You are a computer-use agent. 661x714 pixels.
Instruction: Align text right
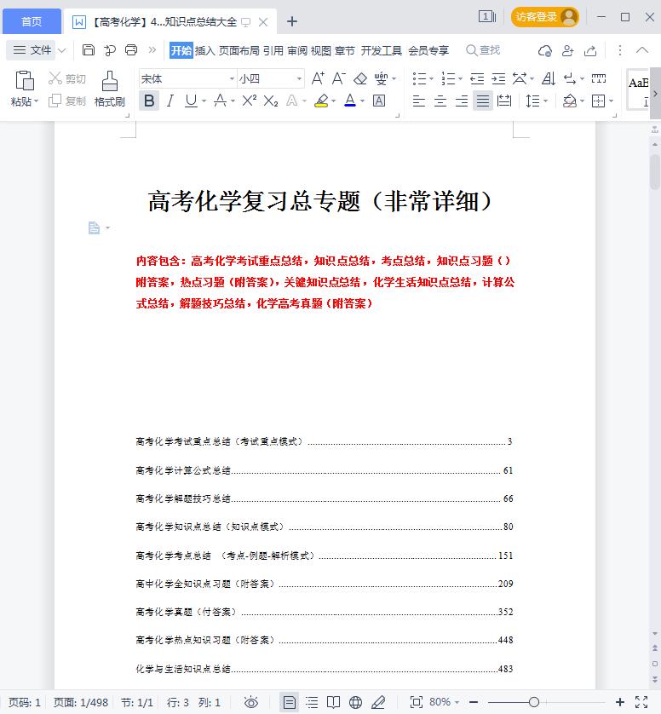point(462,101)
